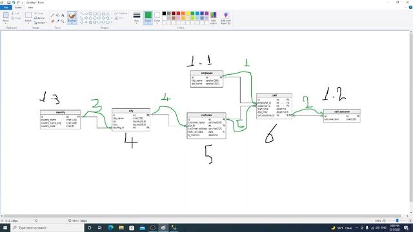Zoom in with the plus button
This screenshot has width=413, height=232.
[x=410, y=220]
